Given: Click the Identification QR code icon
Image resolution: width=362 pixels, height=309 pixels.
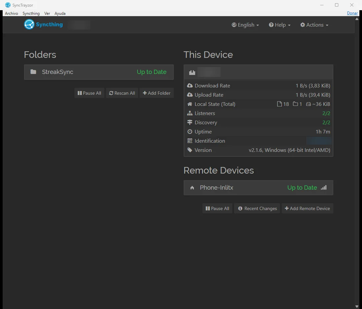Looking at the screenshot, I should click(190, 141).
